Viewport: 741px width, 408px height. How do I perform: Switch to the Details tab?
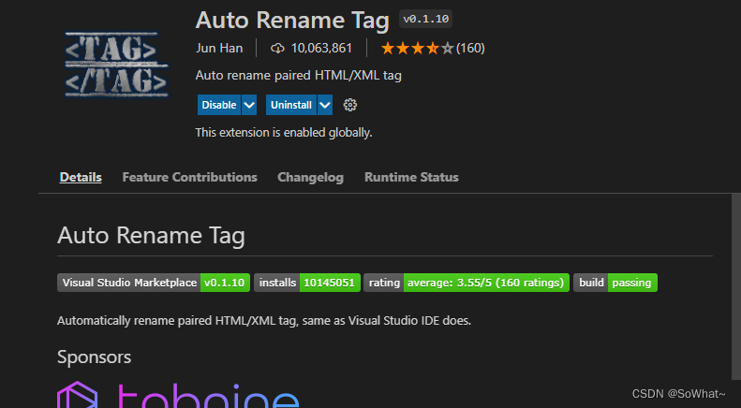[81, 177]
